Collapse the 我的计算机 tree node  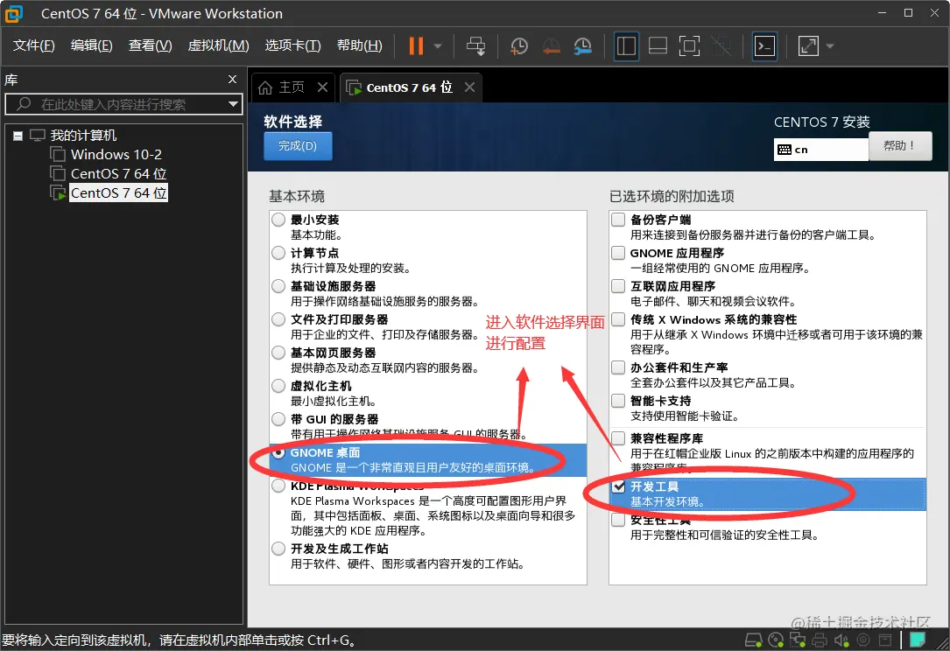click(x=18, y=136)
